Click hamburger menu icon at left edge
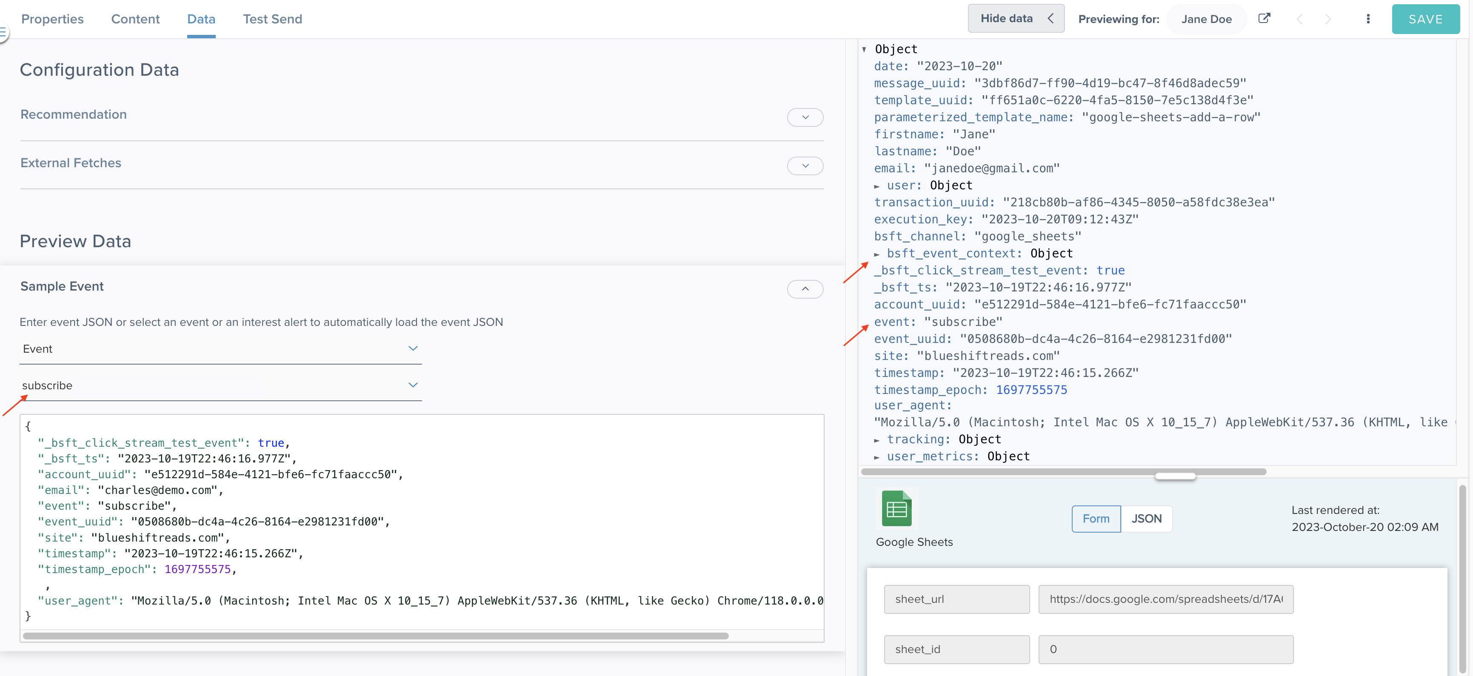1473x676 pixels. point(3,32)
